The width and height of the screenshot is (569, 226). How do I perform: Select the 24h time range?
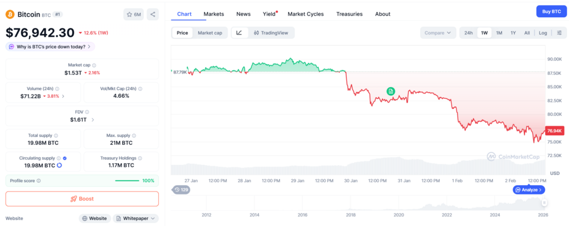pyautogui.click(x=468, y=33)
